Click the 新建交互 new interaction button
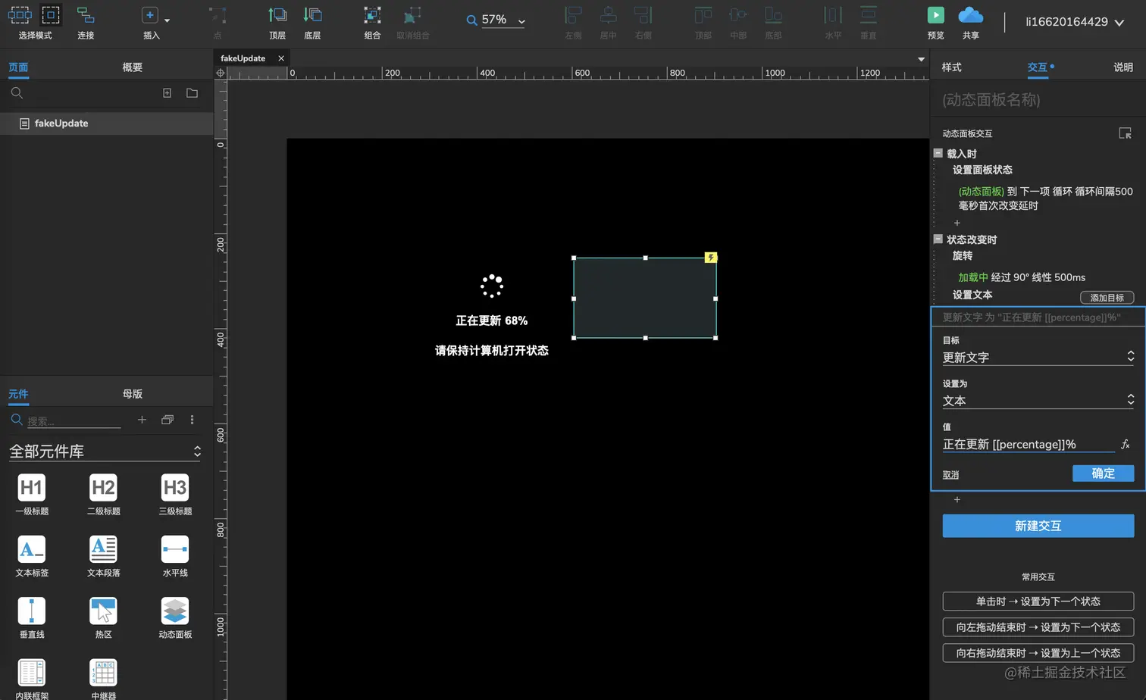 click(x=1038, y=526)
